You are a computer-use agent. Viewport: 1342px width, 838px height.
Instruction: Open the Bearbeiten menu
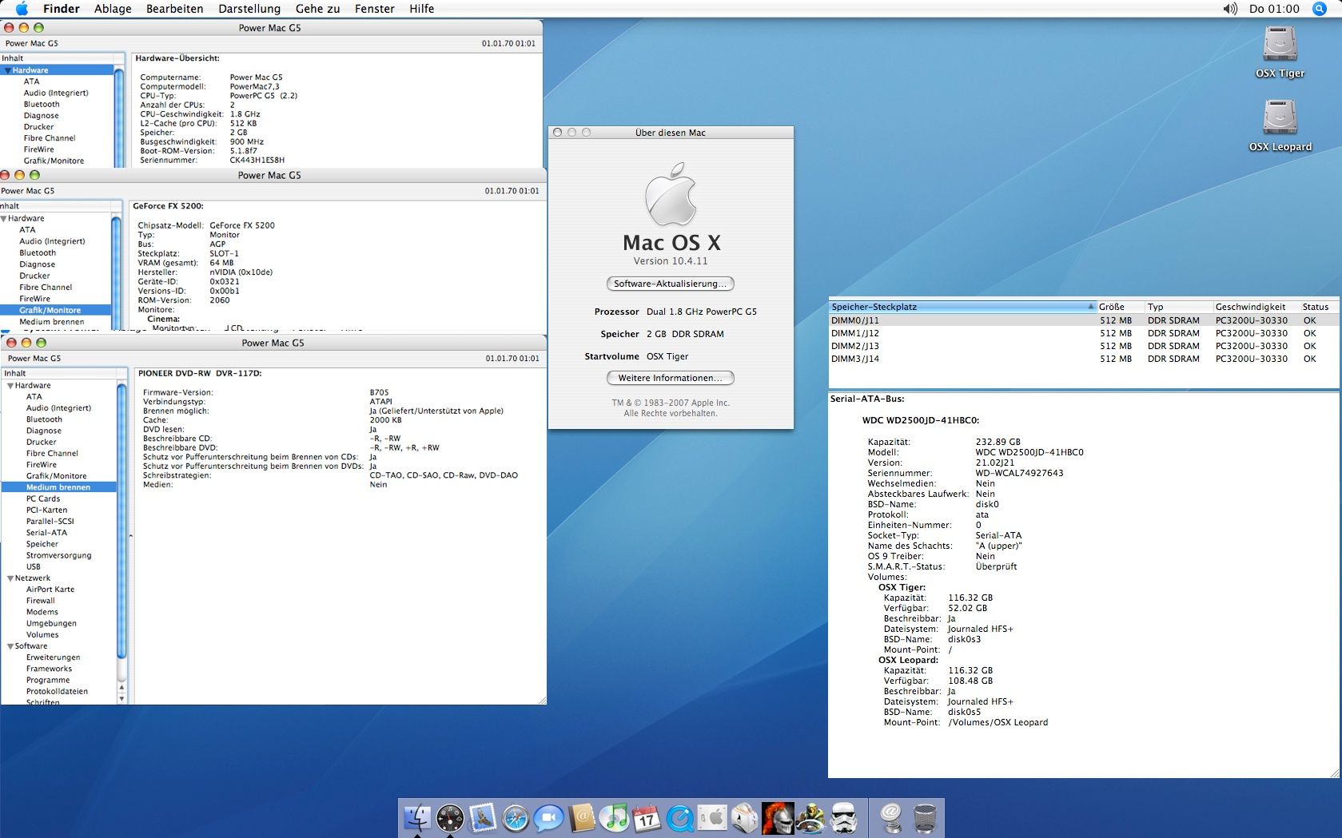[x=174, y=9]
